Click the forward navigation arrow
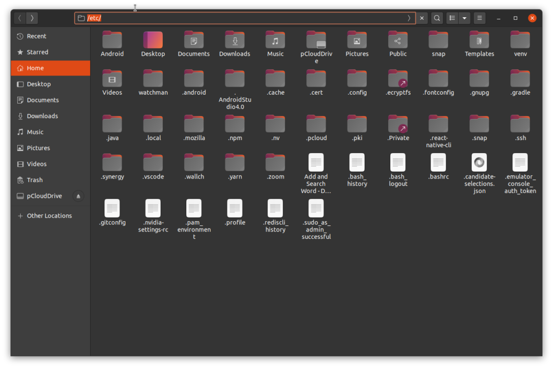Viewport: 553px width, 368px height. point(31,18)
